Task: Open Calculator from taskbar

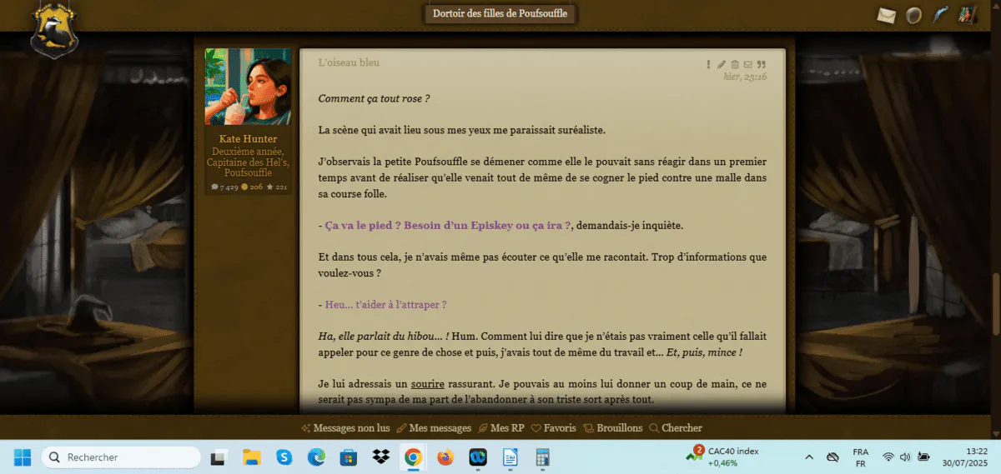Action: pos(542,457)
